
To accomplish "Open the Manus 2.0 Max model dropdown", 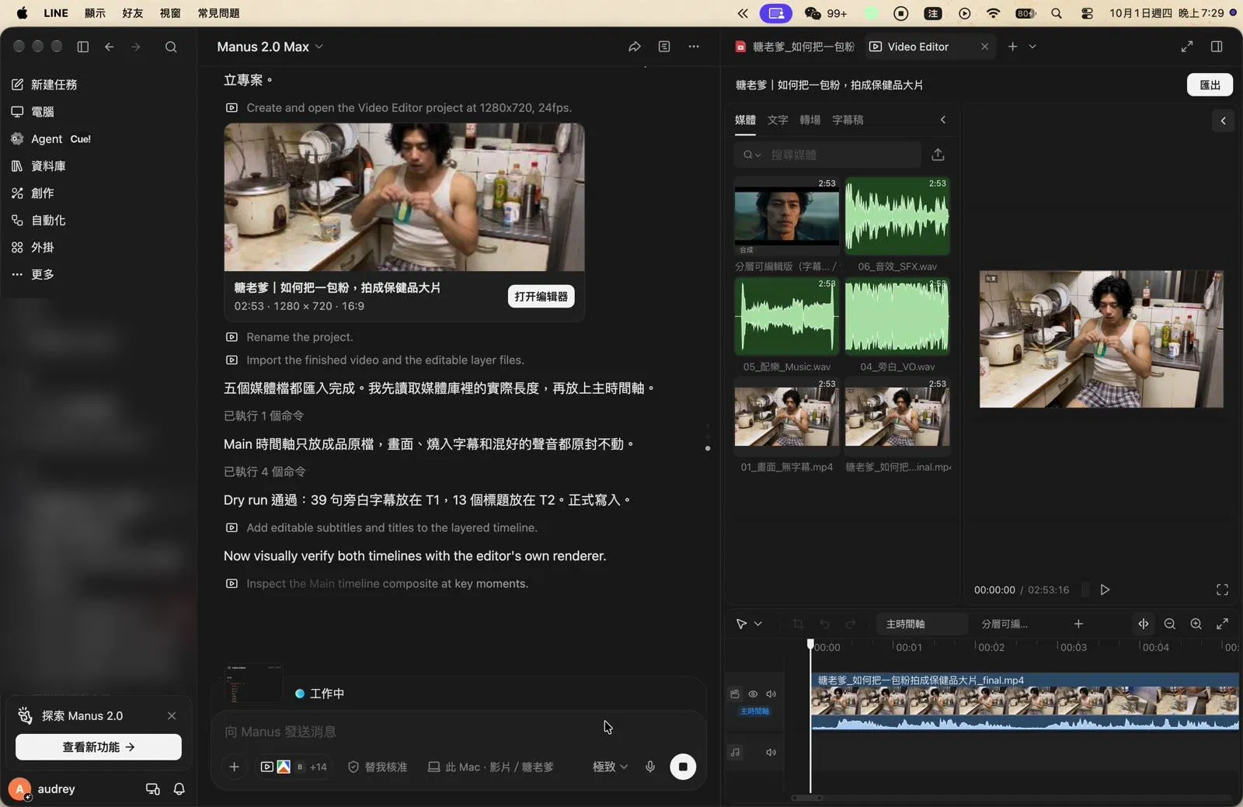I will [x=270, y=47].
